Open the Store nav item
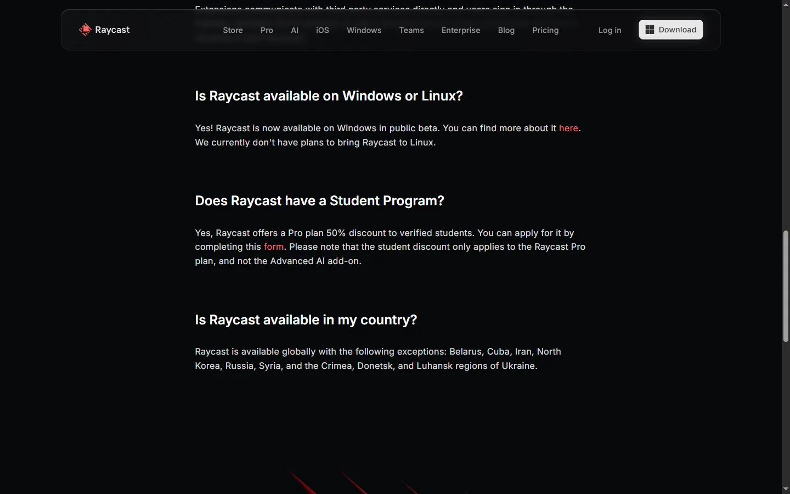The image size is (790, 494). click(233, 30)
